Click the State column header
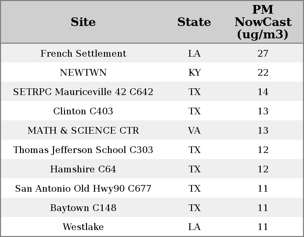304x237 pixels. [x=194, y=22]
